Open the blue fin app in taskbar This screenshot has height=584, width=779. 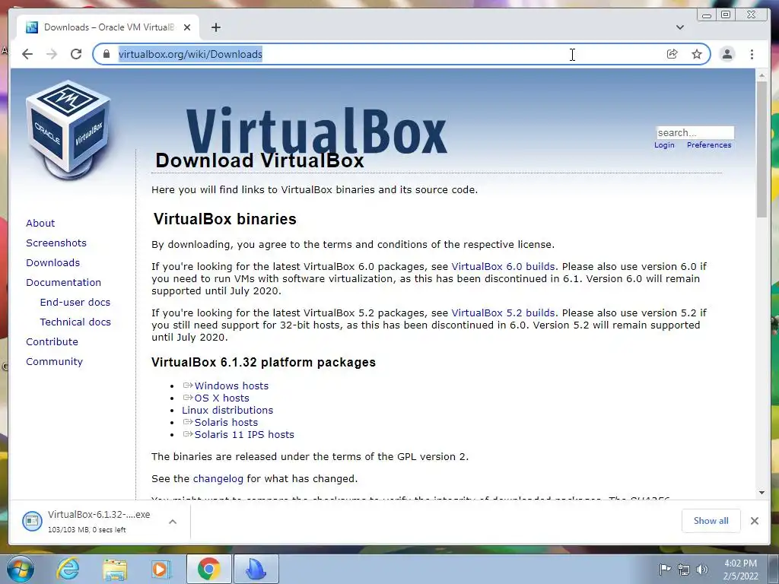tap(256, 569)
